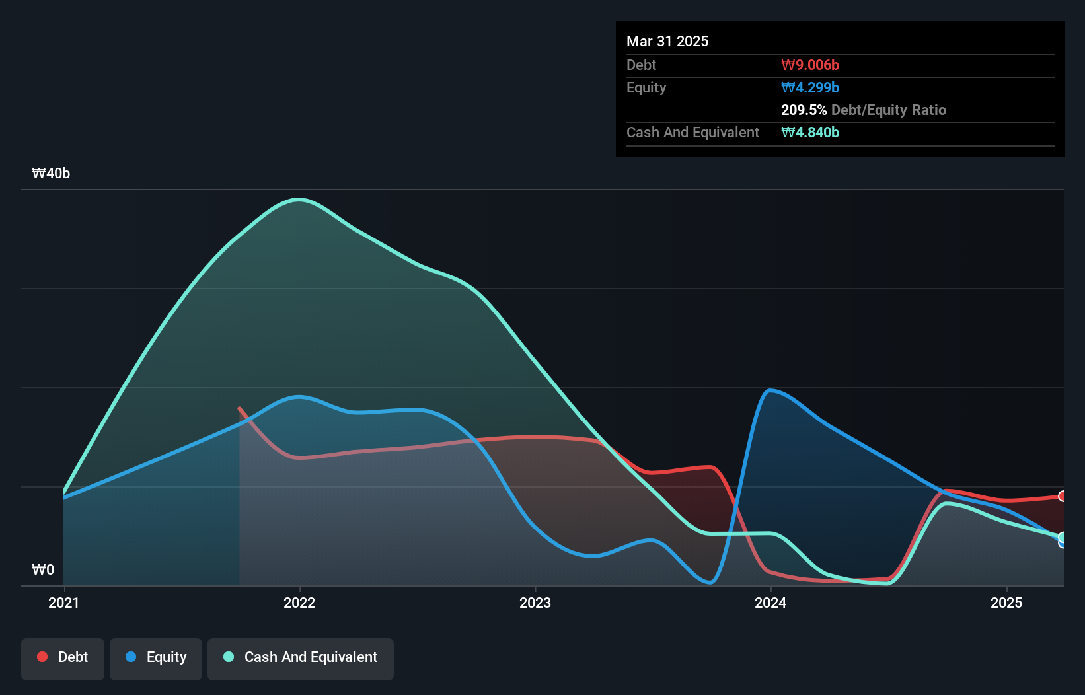
Task: Click the ₩40b y-axis label
Action: (51, 173)
